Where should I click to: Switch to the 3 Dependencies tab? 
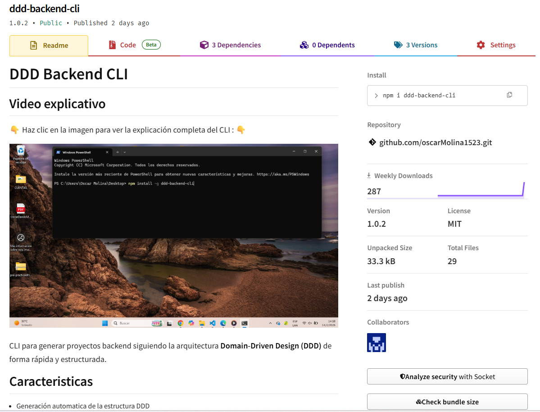pos(230,45)
